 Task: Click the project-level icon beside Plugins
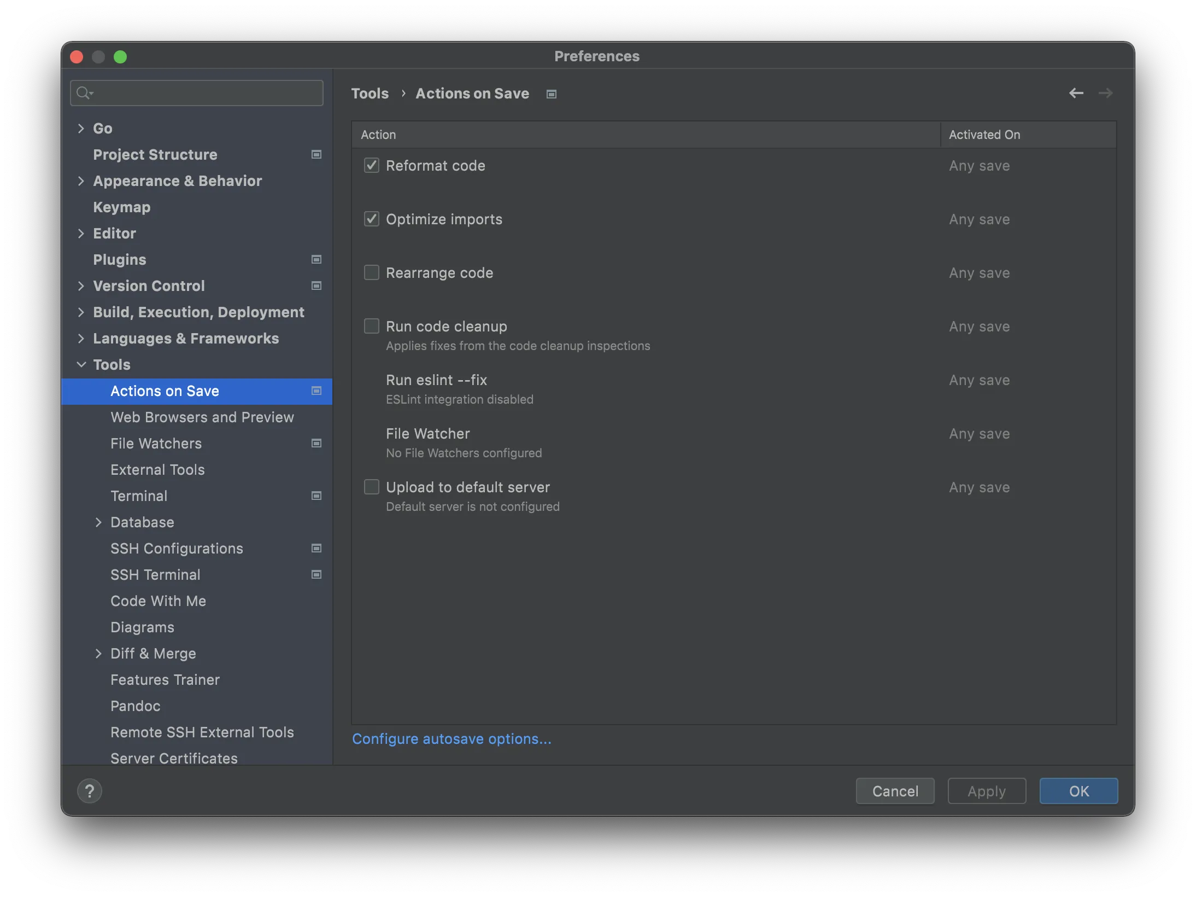(316, 260)
